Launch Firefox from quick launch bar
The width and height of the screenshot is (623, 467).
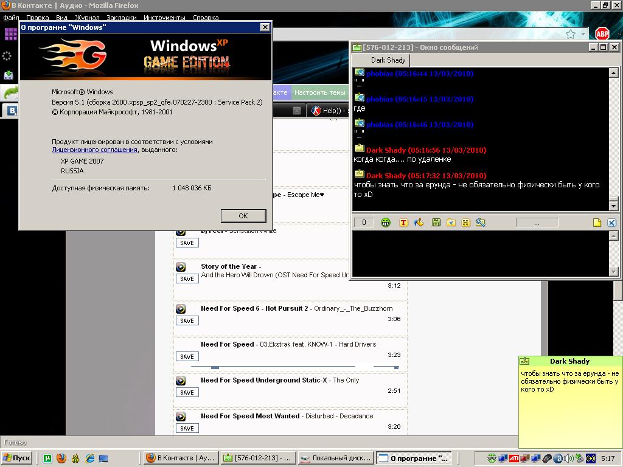(61, 458)
